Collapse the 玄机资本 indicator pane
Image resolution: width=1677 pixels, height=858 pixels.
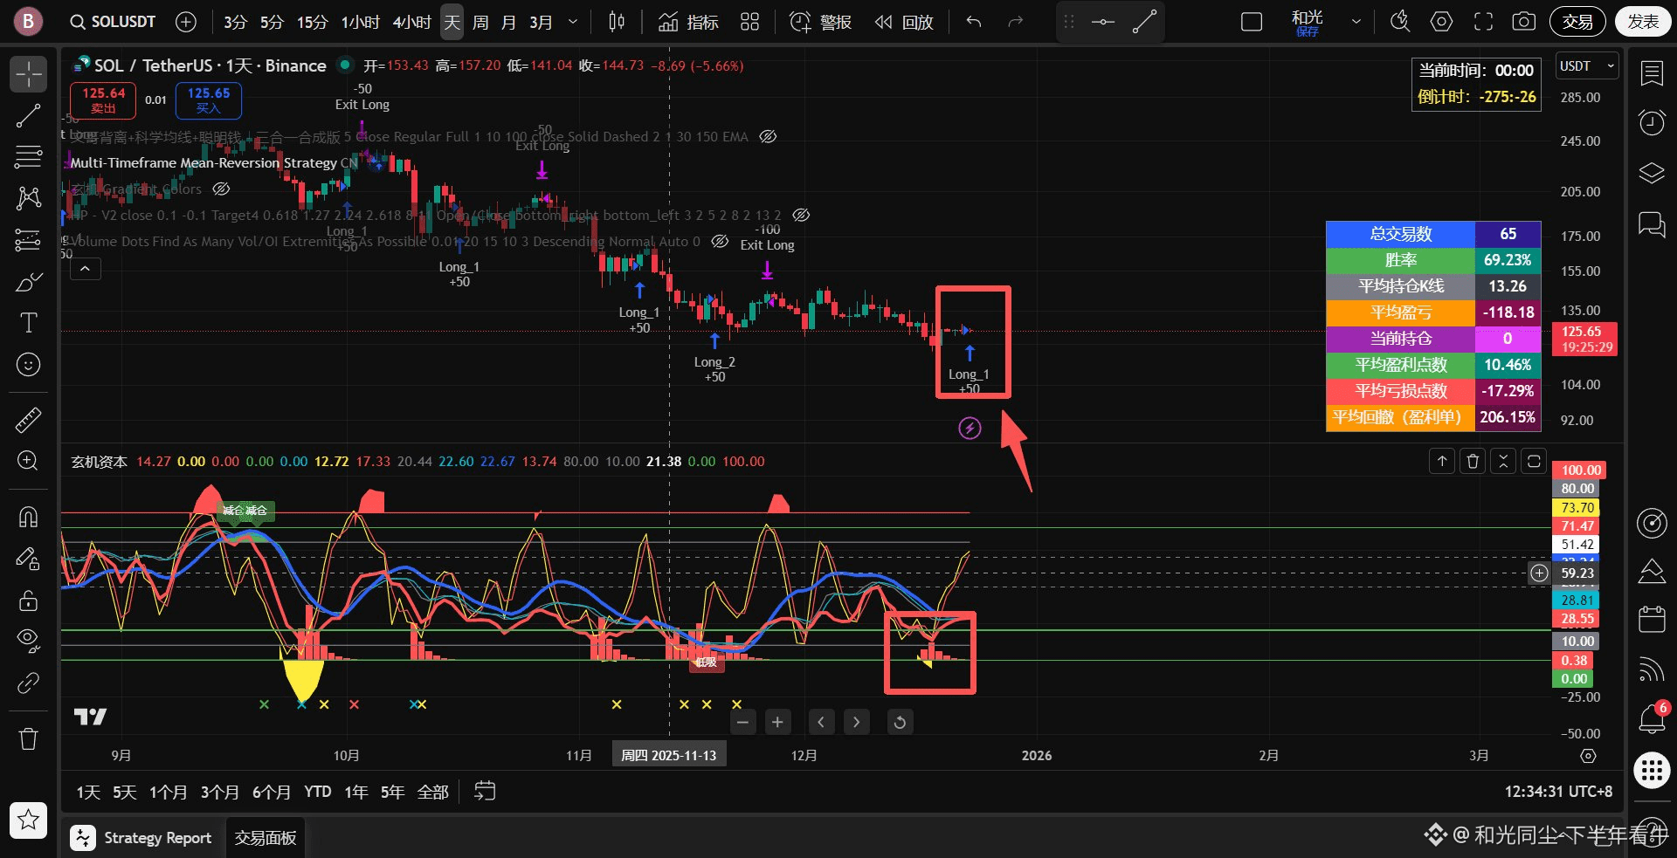pos(1503,461)
